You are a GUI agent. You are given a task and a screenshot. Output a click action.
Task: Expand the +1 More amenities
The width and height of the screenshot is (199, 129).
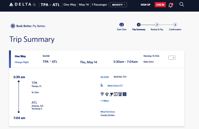105,101
